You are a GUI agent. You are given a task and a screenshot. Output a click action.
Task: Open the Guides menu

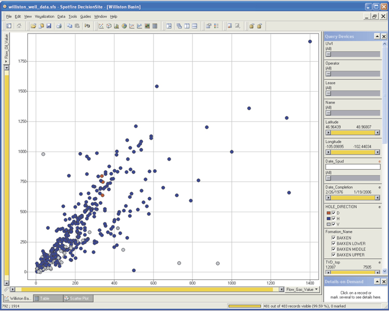pyautogui.click(x=86, y=17)
